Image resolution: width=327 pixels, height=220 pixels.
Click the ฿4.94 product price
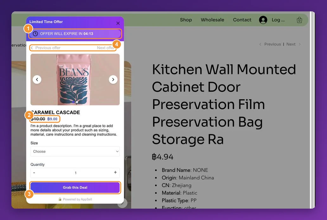tap(163, 157)
